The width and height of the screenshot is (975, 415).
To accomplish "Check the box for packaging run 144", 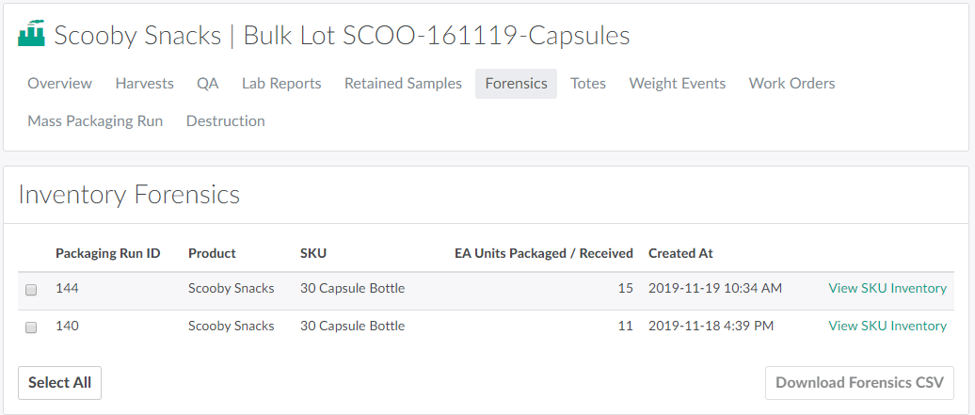I will (x=31, y=290).
